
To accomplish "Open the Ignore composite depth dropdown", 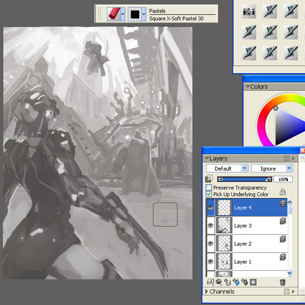I will click(x=272, y=168).
